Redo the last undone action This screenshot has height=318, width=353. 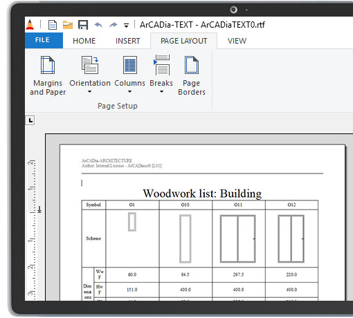click(114, 25)
